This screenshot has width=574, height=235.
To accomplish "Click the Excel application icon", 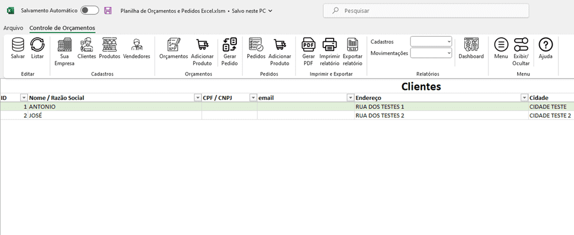I will pos(10,10).
